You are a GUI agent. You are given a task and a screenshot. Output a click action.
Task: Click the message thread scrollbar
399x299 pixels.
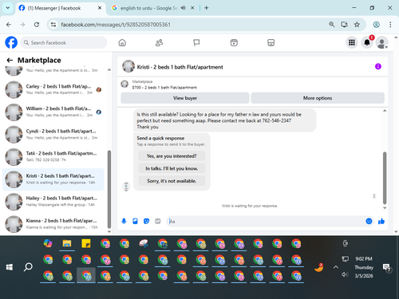tap(385, 178)
